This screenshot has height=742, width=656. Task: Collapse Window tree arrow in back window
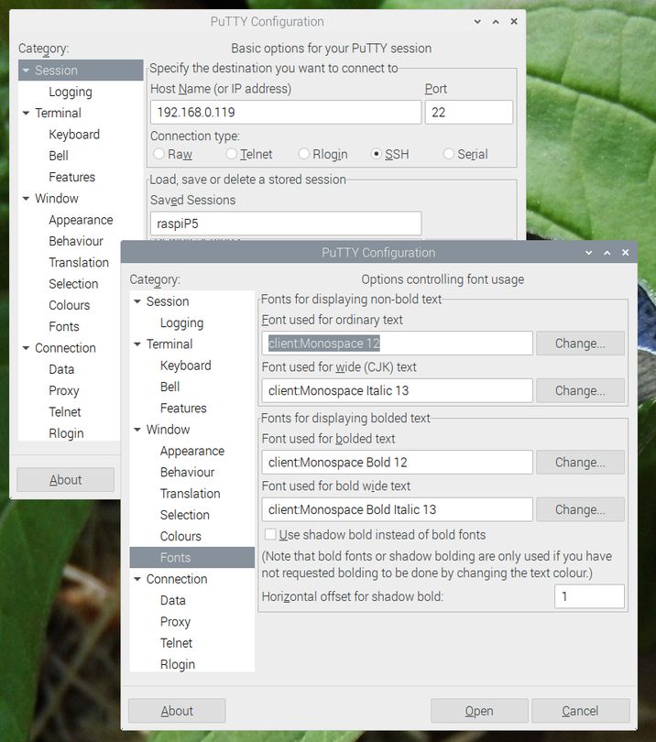tap(26, 198)
